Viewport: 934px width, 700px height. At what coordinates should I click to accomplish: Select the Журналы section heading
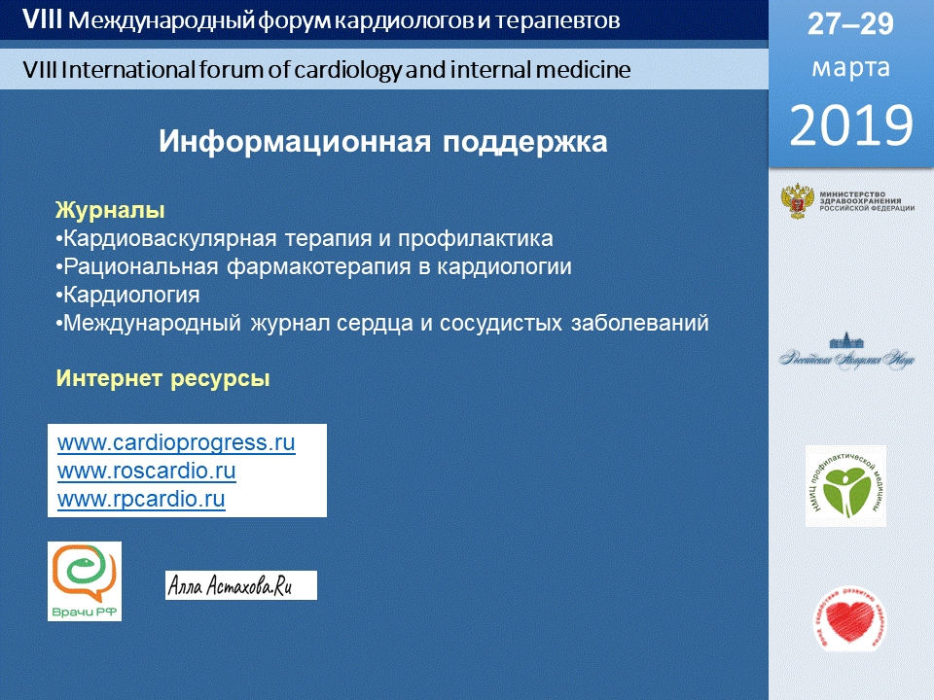tap(110, 210)
